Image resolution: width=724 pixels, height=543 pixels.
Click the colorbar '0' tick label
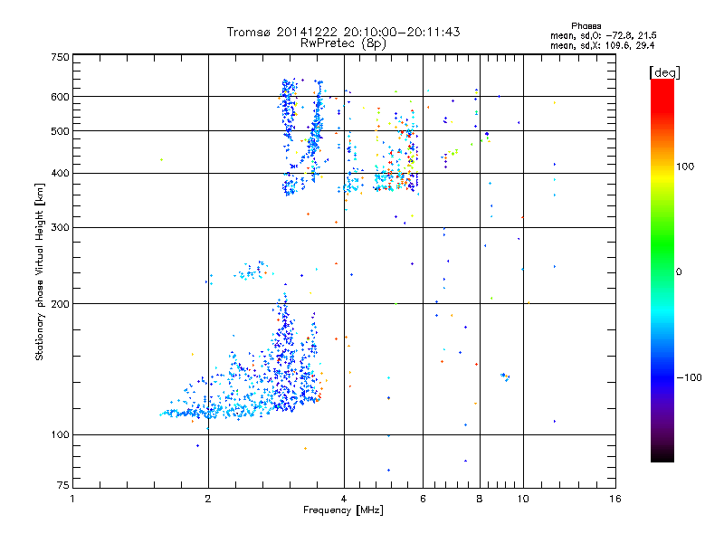click(679, 271)
